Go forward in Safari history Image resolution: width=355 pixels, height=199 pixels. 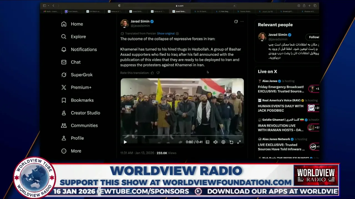(58, 6)
